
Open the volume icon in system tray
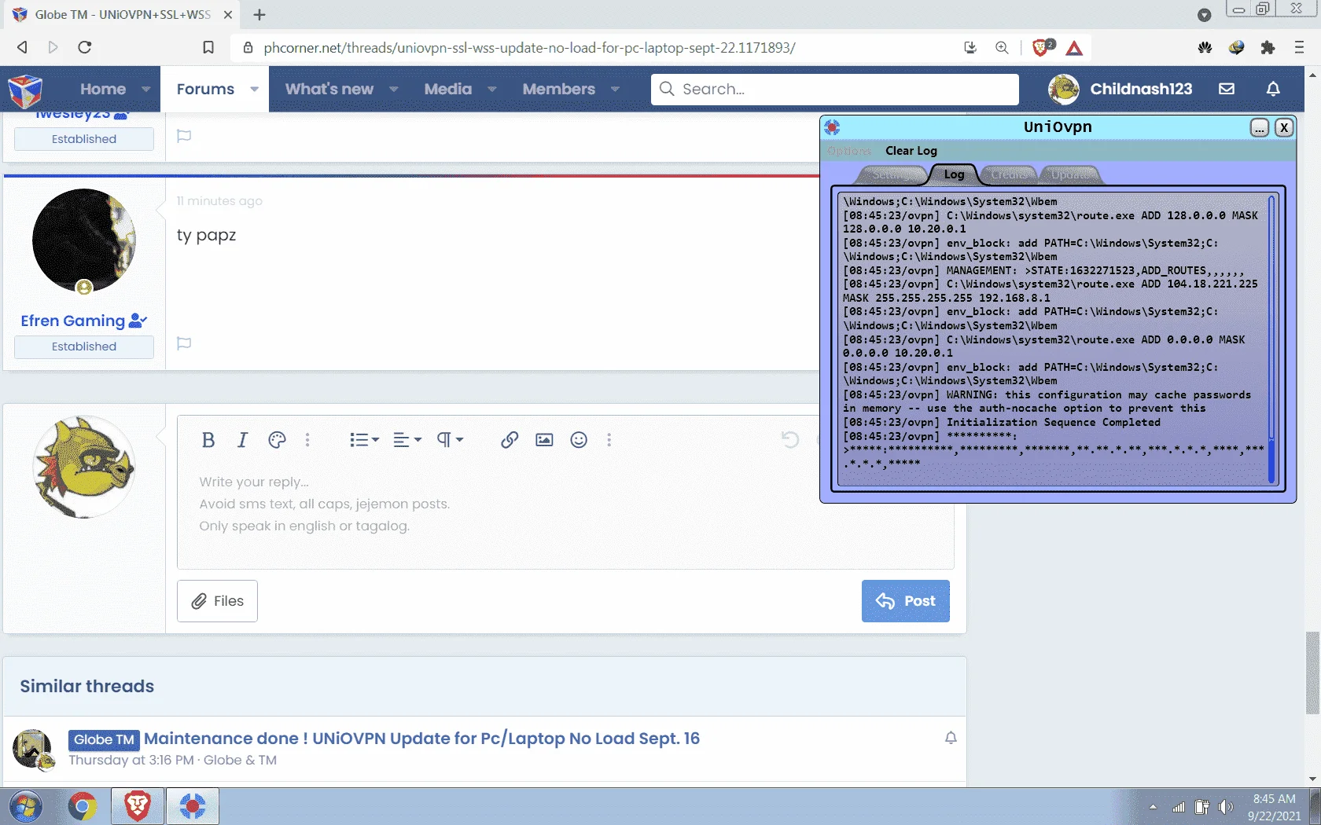pos(1226,807)
